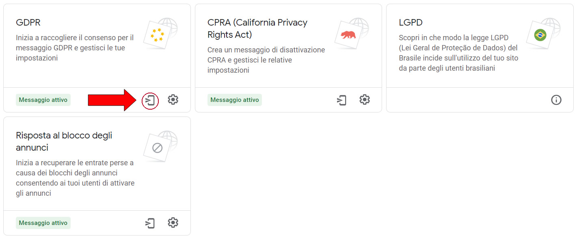This screenshot has height=242, width=579.
Task: Open CPRA card settings gear
Action: (x=365, y=99)
